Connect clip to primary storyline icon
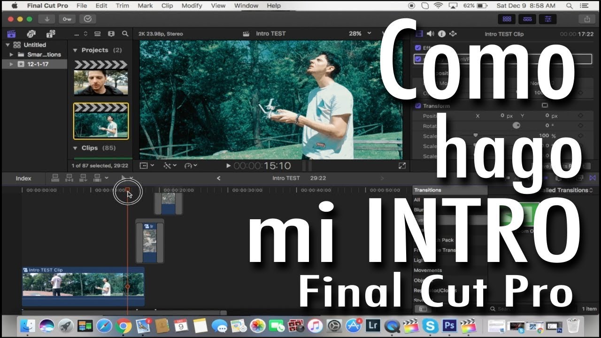This screenshot has width=601, height=338. [x=55, y=178]
